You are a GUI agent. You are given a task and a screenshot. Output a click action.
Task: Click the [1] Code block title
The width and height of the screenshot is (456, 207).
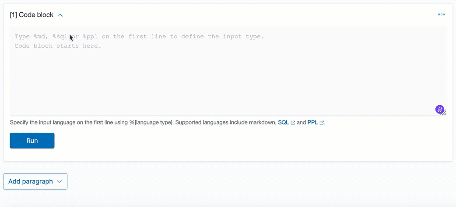point(32,15)
